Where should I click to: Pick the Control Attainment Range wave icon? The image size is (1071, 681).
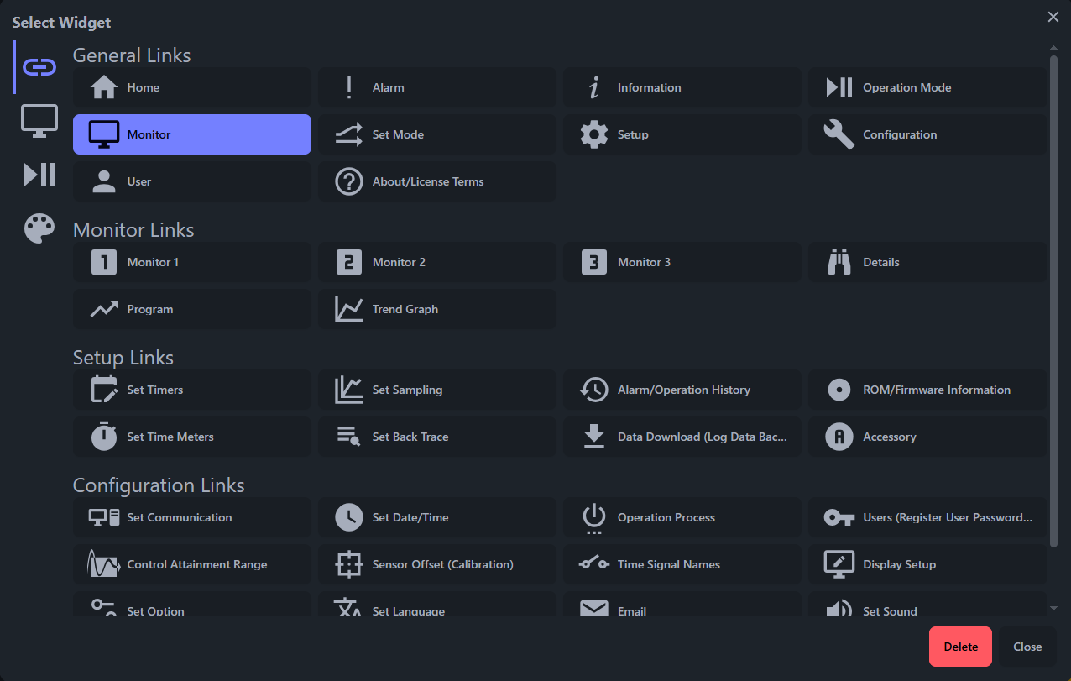pyautogui.click(x=104, y=563)
